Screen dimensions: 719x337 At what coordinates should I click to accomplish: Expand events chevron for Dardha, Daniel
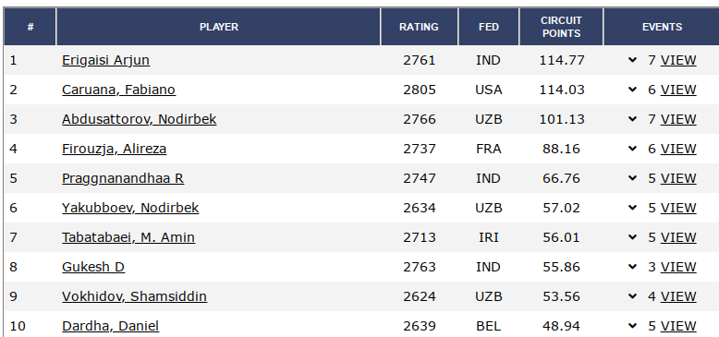[633, 326]
